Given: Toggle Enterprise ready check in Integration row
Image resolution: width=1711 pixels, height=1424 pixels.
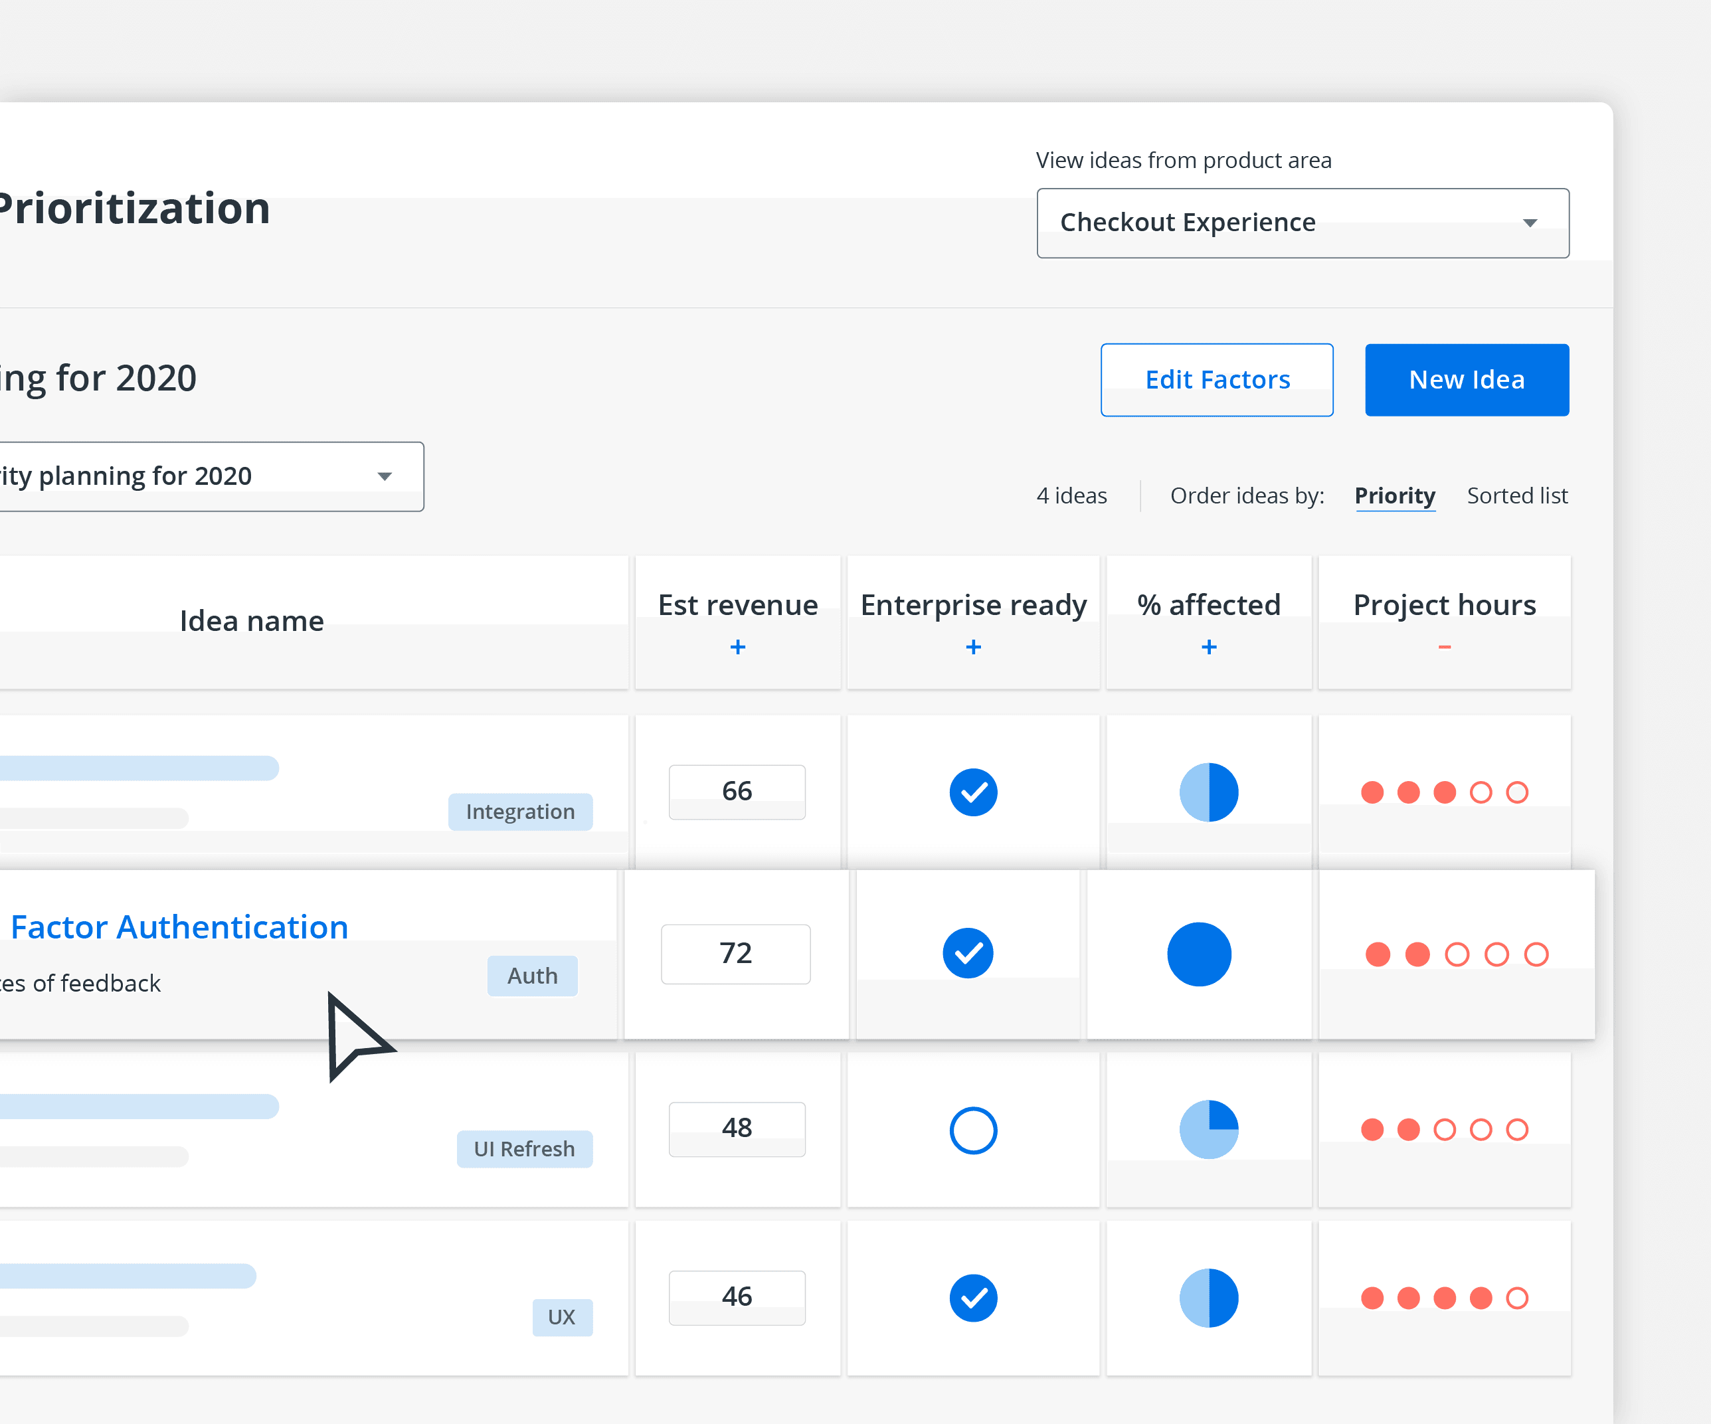Looking at the screenshot, I should tap(973, 792).
